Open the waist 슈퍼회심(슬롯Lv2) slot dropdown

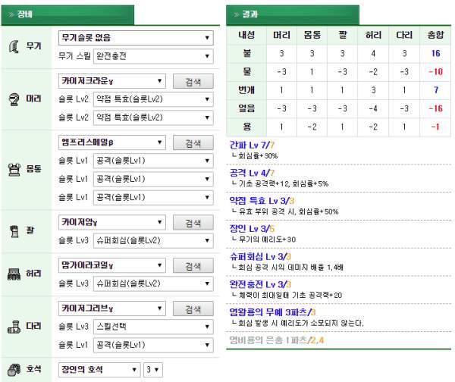tap(153, 283)
